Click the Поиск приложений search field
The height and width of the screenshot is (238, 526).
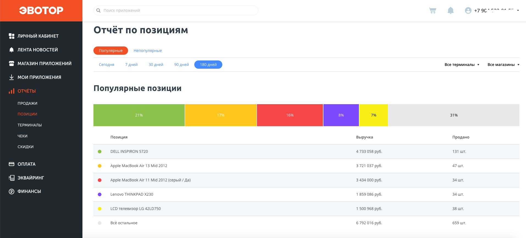176,10
